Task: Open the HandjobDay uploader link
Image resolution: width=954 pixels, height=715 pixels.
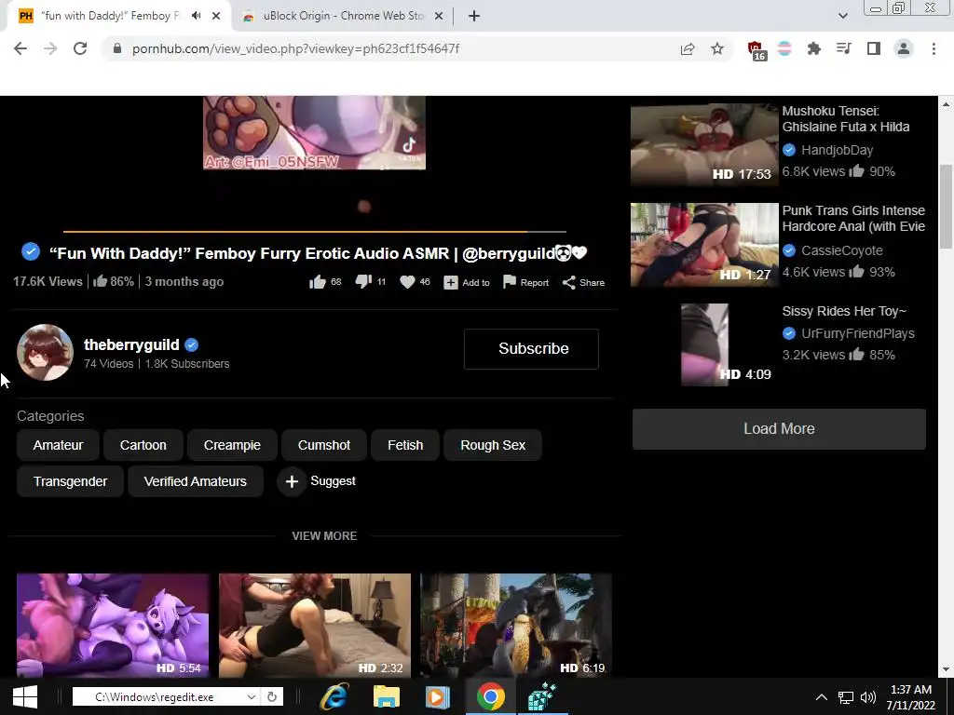Action: point(837,150)
